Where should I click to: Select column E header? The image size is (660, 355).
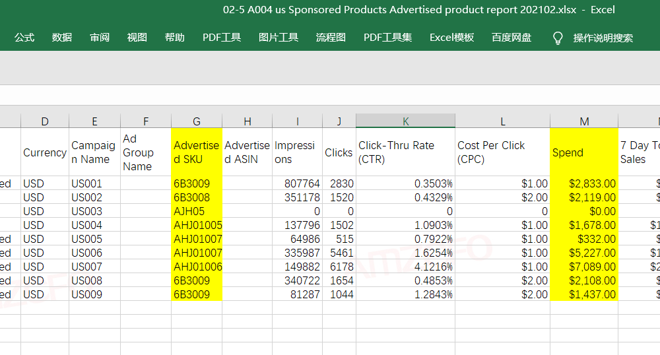click(94, 121)
